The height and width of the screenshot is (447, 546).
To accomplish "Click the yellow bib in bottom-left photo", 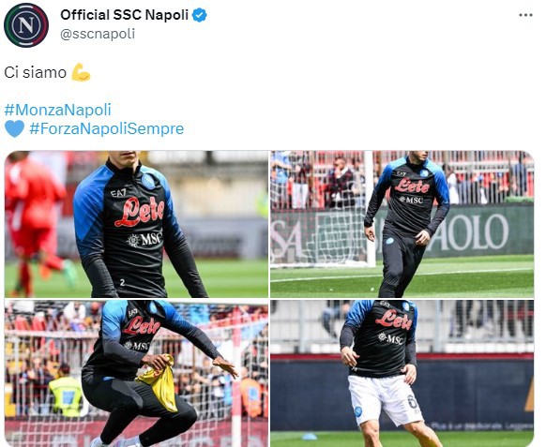I will tap(160, 382).
